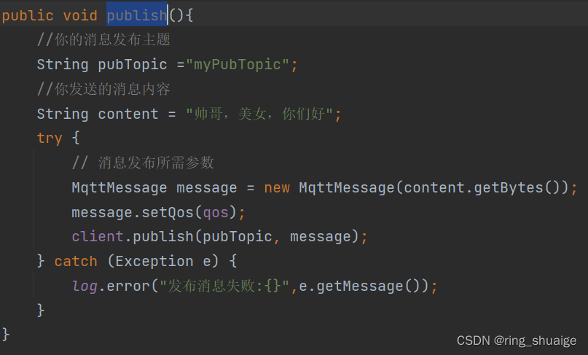Click the highlighted publish method name
Image resolution: width=588 pixels, height=355 pixels.
[137, 15]
